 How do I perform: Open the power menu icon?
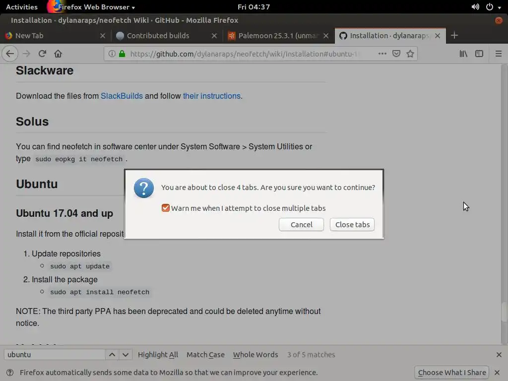pos(489,7)
